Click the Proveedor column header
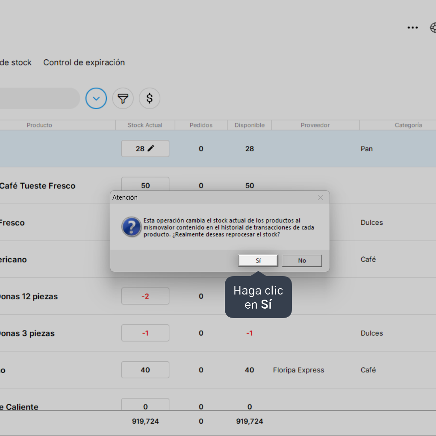 coord(315,125)
